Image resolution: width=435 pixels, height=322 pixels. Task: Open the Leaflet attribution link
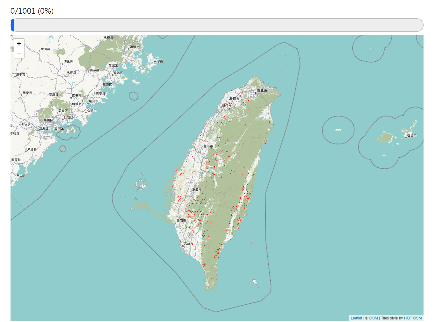[x=356, y=318]
